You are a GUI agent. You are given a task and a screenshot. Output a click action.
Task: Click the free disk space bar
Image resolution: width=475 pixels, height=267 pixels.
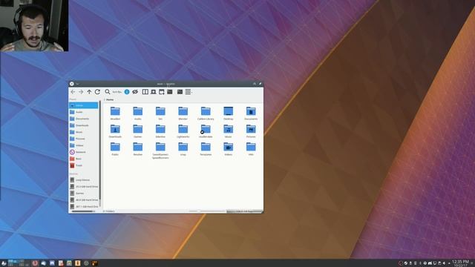(x=244, y=211)
